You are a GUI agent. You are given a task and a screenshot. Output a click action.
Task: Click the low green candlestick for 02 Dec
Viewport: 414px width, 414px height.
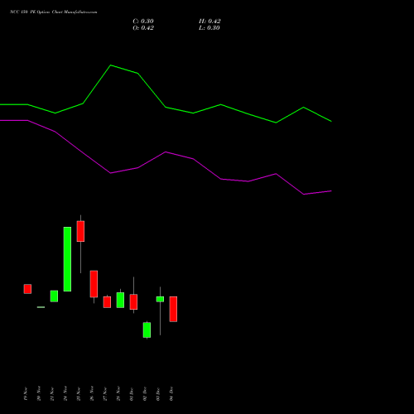[147, 330]
